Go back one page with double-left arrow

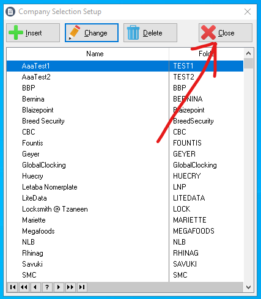click(24, 287)
